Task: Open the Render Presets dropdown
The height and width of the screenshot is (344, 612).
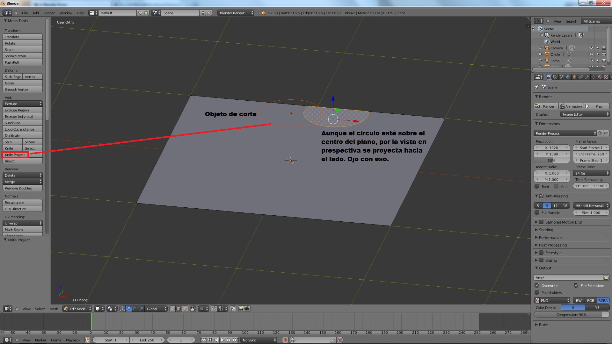Action: click(x=565, y=133)
